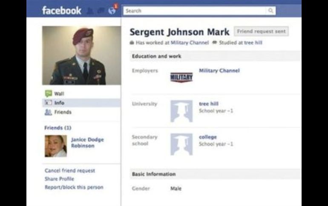The width and height of the screenshot is (328, 206).
Task: Click the college graduation cap icon
Action: 181,144
